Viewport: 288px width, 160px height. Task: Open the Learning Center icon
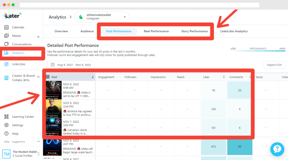[x=6, y=117]
